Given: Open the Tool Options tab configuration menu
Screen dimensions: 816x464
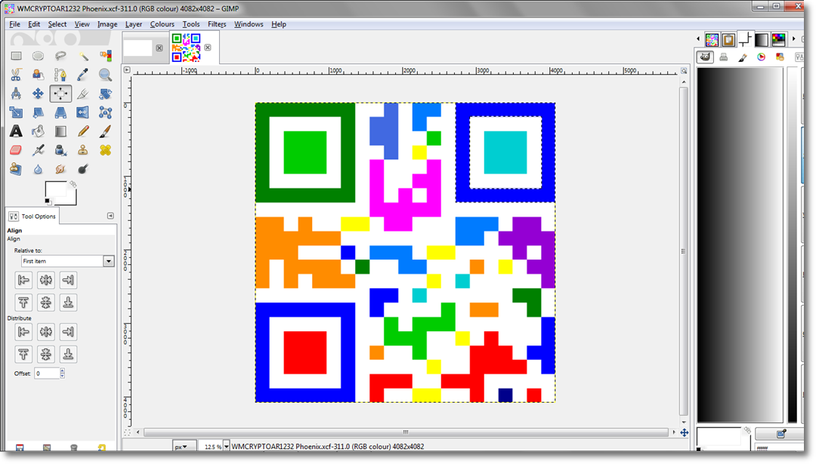Looking at the screenshot, I should pyautogui.click(x=110, y=216).
